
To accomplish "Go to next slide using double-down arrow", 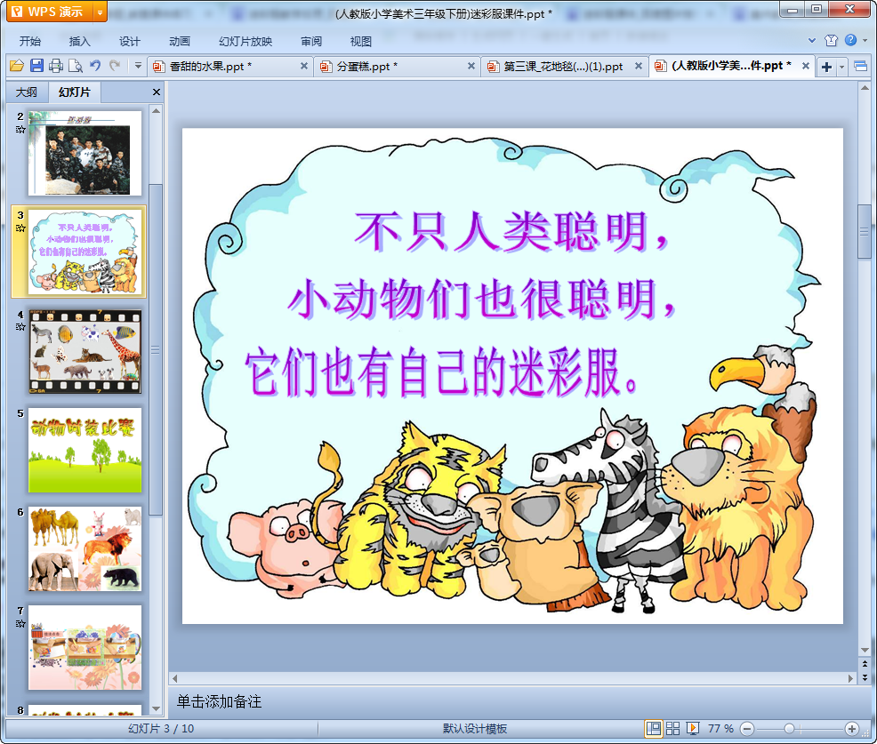I will tap(865, 677).
